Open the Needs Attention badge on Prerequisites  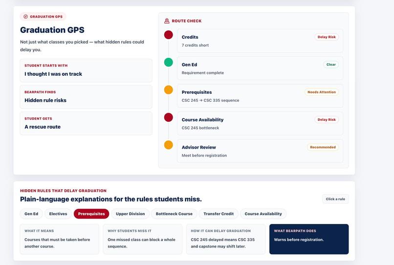[321, 92]
